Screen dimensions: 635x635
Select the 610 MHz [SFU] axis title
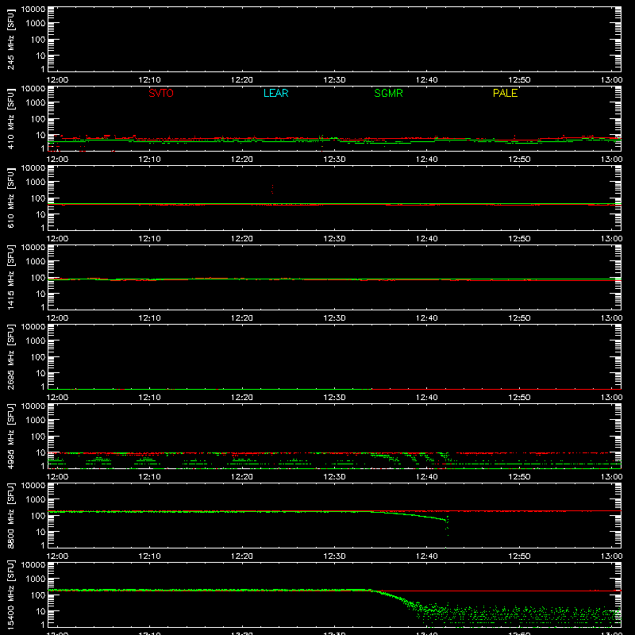click(x=10, y=198)
